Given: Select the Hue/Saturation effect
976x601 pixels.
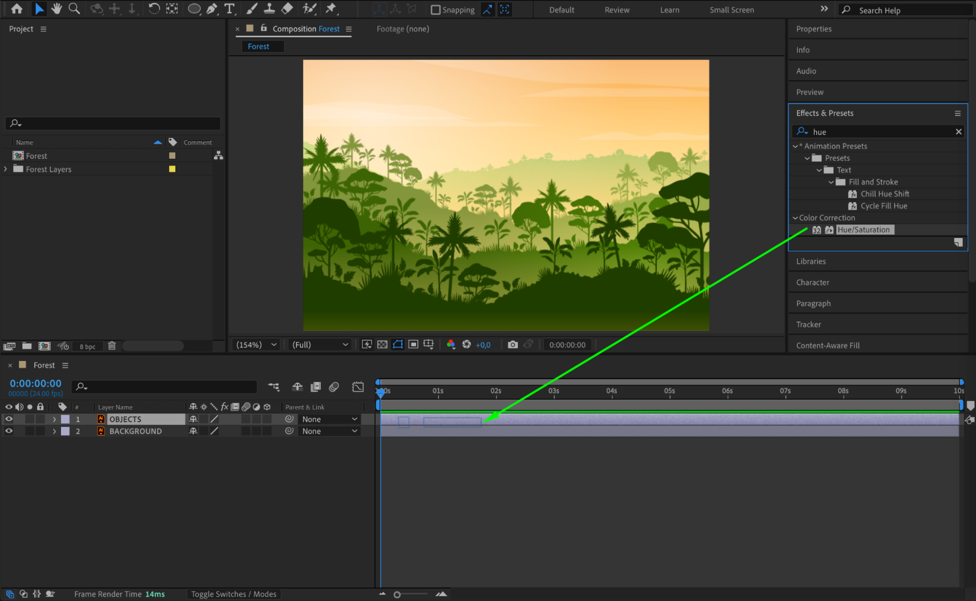Looking at the screenshot, I should [x=863, y=230].
